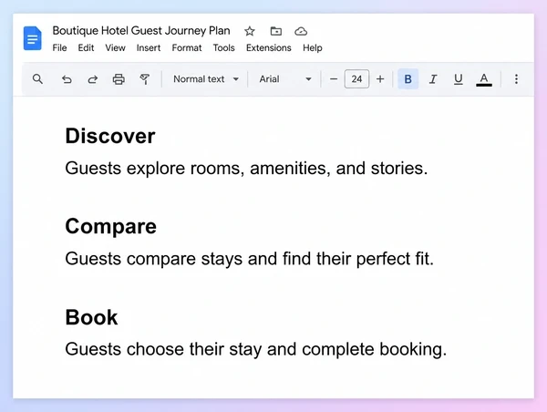Open the text color picker
This screenshot has height=412, width=547.
(484, 79)
